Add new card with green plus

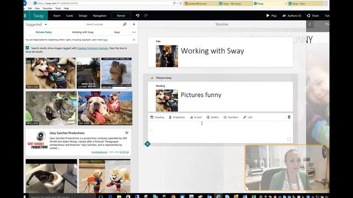point(147,144)
